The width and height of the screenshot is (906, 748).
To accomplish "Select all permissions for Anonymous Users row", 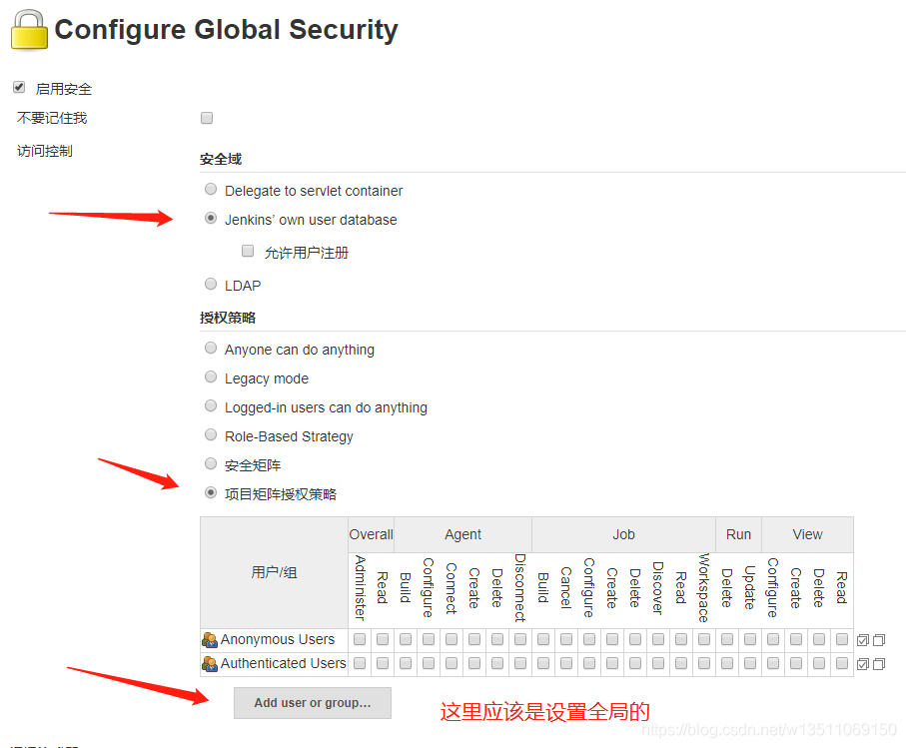I will [x=863, y=640].
